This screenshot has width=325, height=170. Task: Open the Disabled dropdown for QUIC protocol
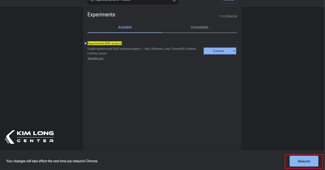click(x=220, y=51)
